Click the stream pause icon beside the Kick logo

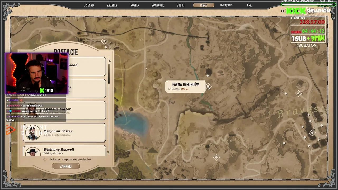coord(283,11)
